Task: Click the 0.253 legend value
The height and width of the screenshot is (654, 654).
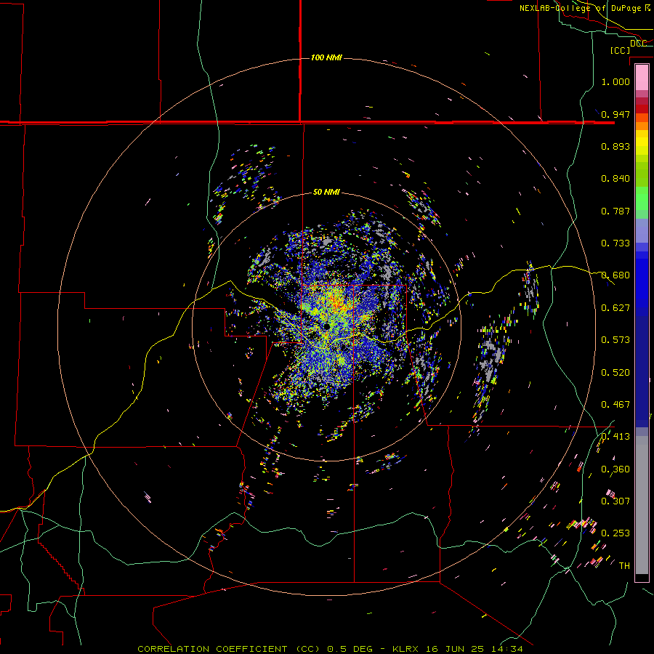Action: pos(615,533)
